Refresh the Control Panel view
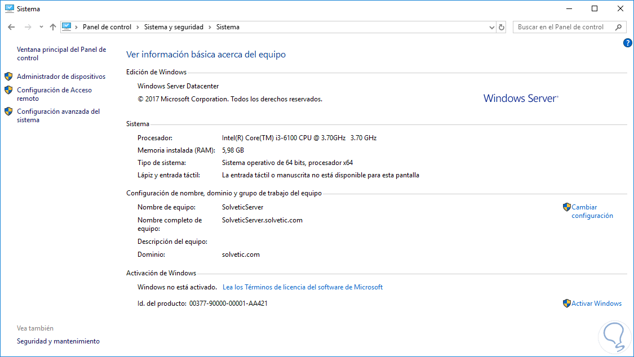The width and height of the screenshot is (634, 357). click(x=502, y=27)
